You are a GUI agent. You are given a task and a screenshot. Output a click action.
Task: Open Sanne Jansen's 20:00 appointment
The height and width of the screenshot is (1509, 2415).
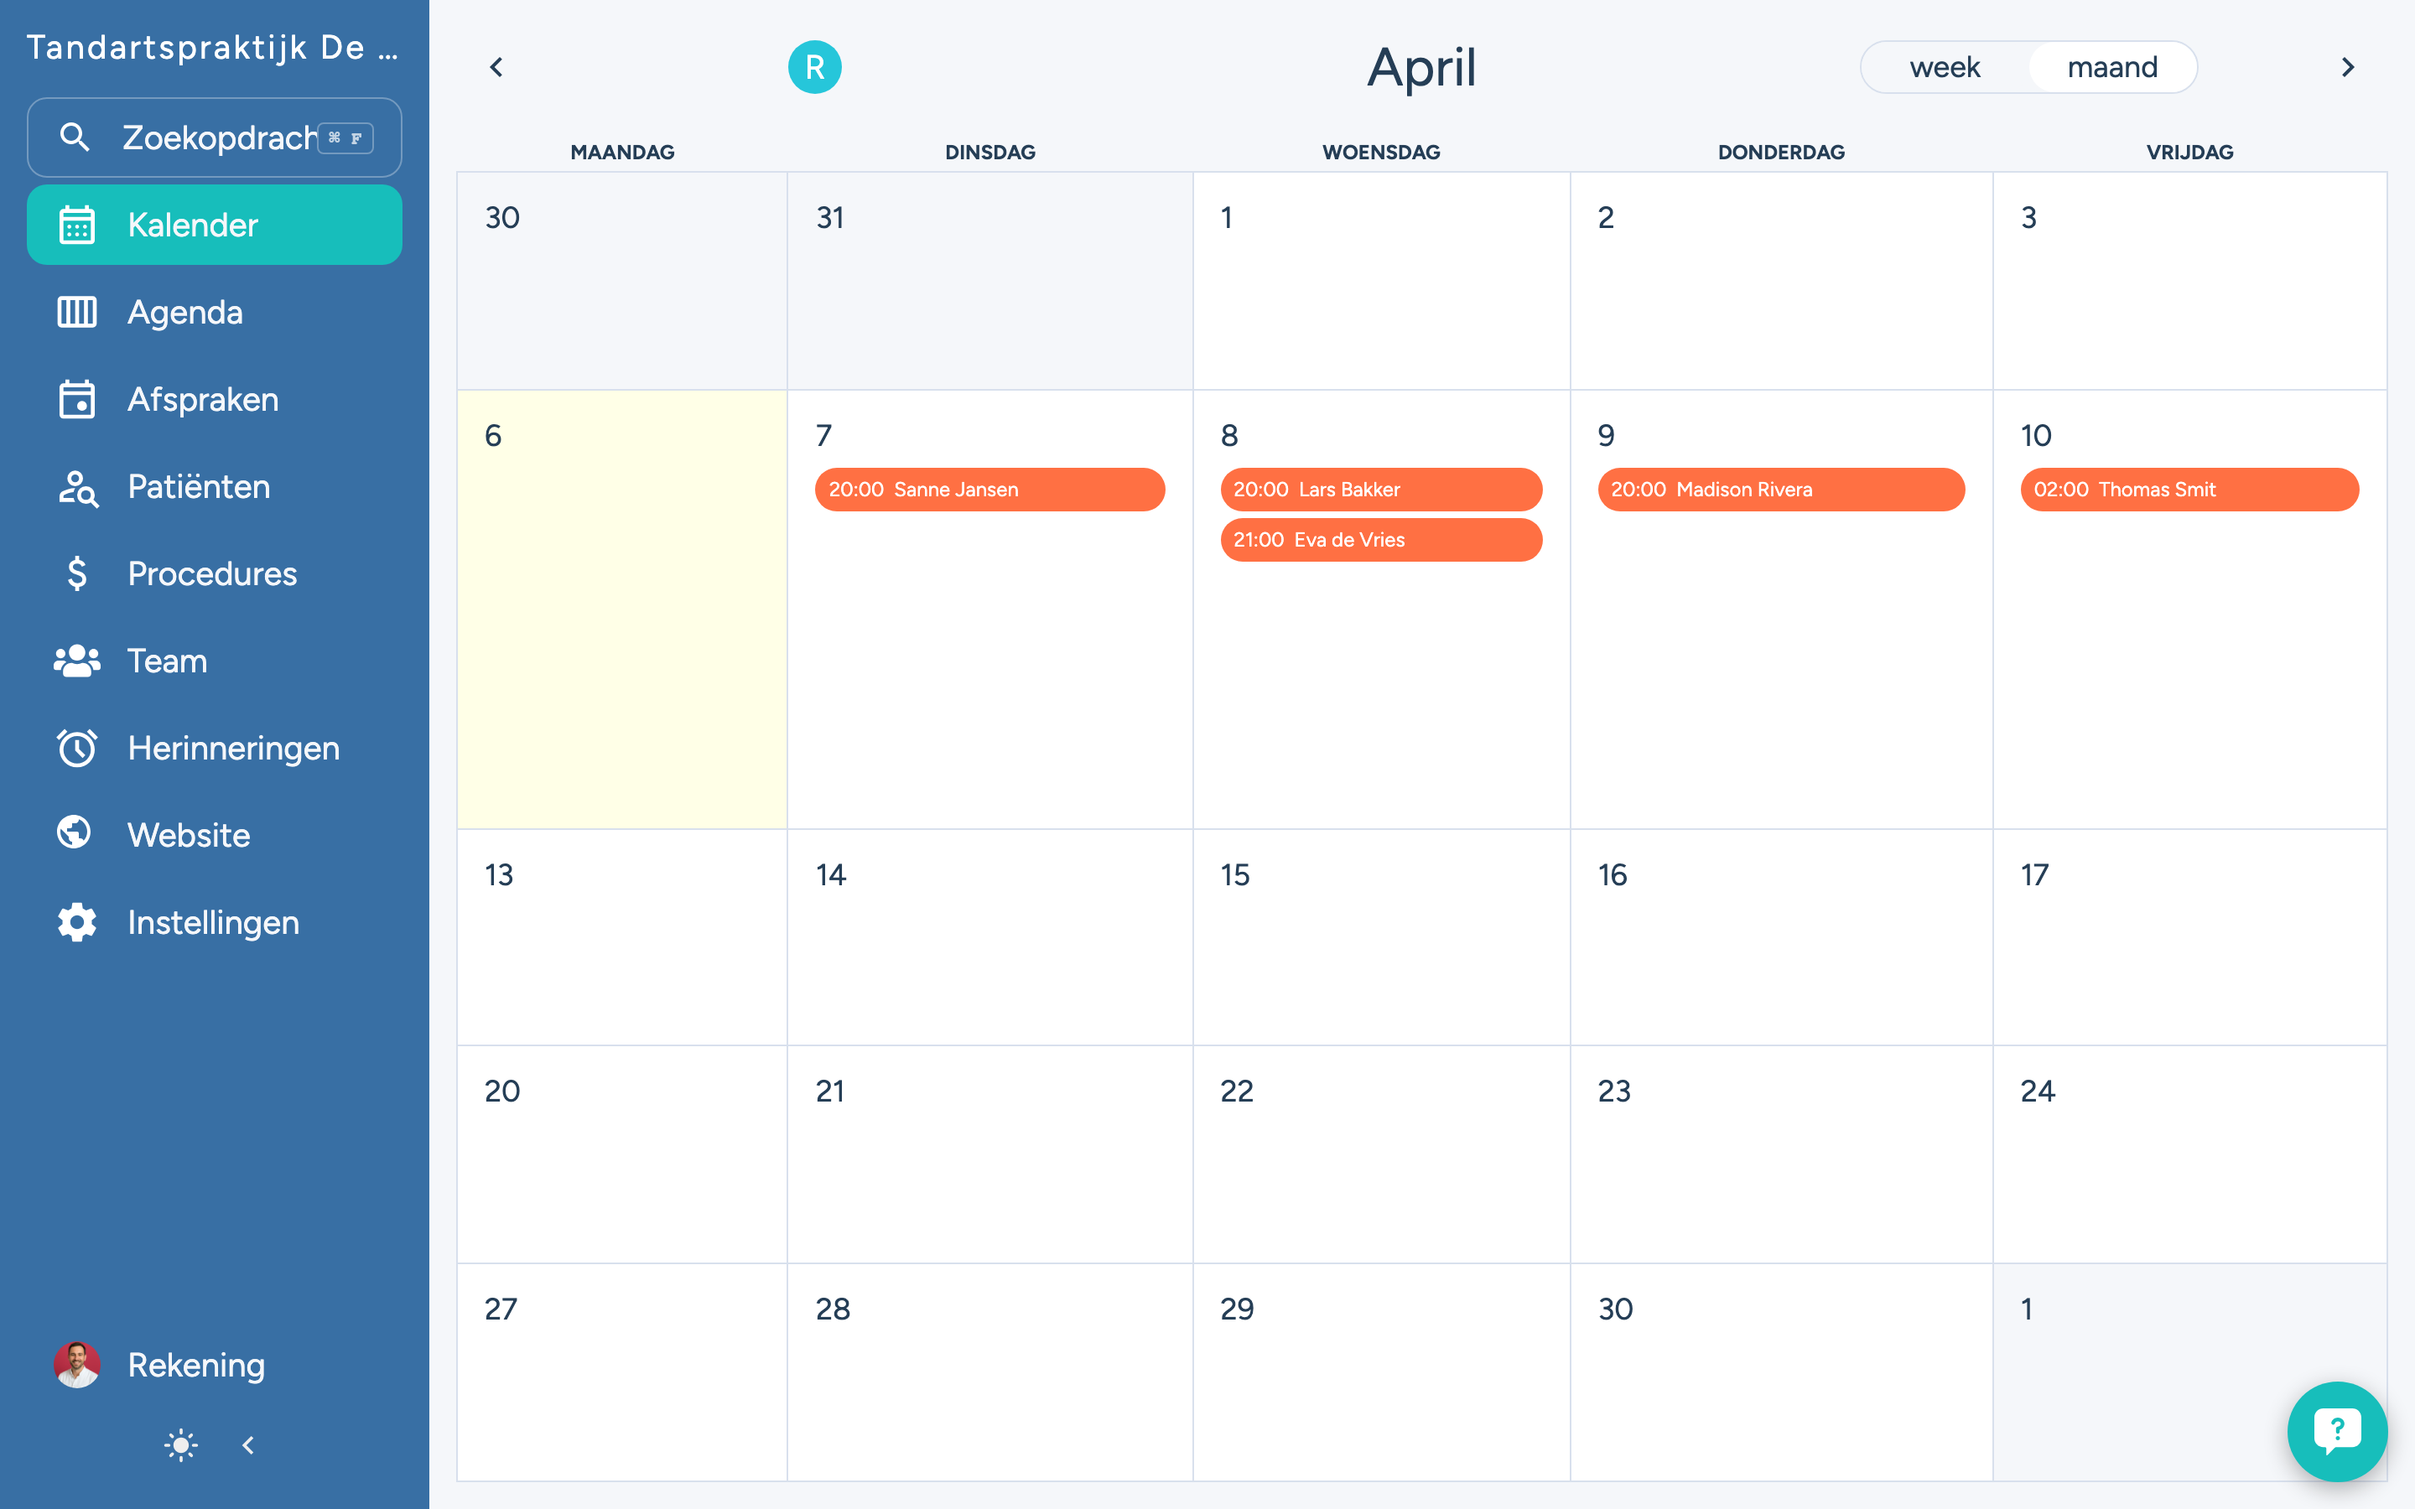point(989,490)
